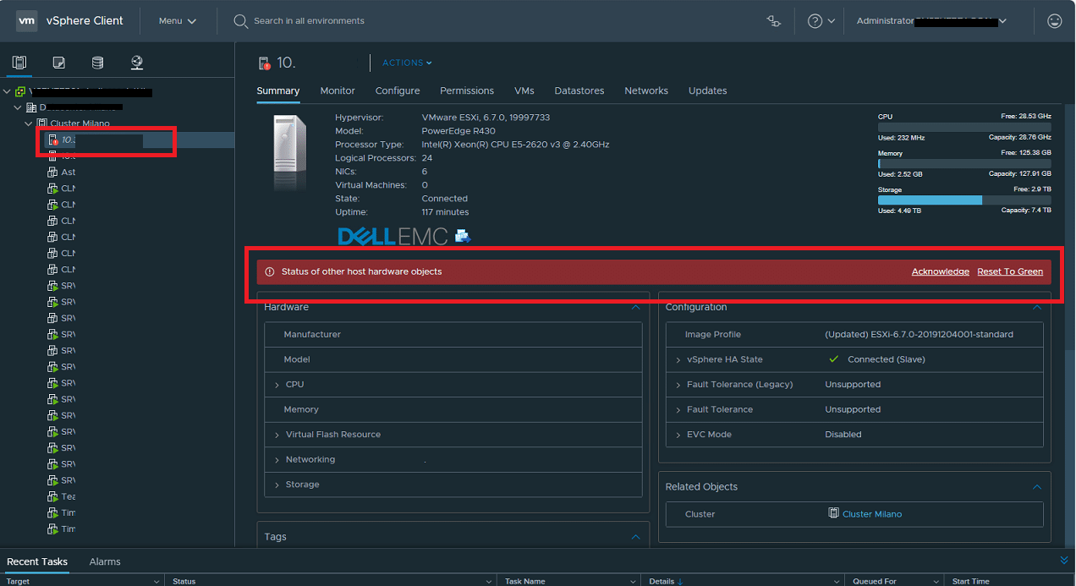This screenshot has height=586, width=1076.
Task: Open the Updates tab
Action: tap(708, 90)
